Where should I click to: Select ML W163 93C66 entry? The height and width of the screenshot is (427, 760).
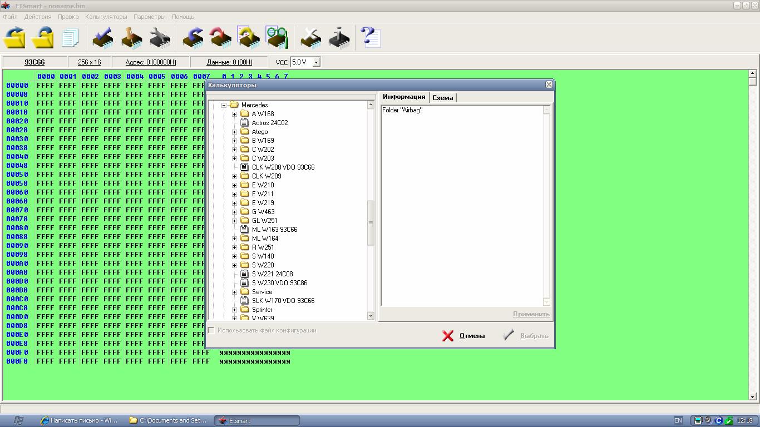[x=274, y=230]
